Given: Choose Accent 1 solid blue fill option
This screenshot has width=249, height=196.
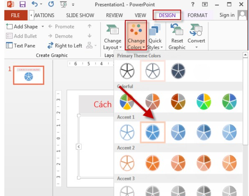Looking at the screenshot, I should tap(153, 132).
